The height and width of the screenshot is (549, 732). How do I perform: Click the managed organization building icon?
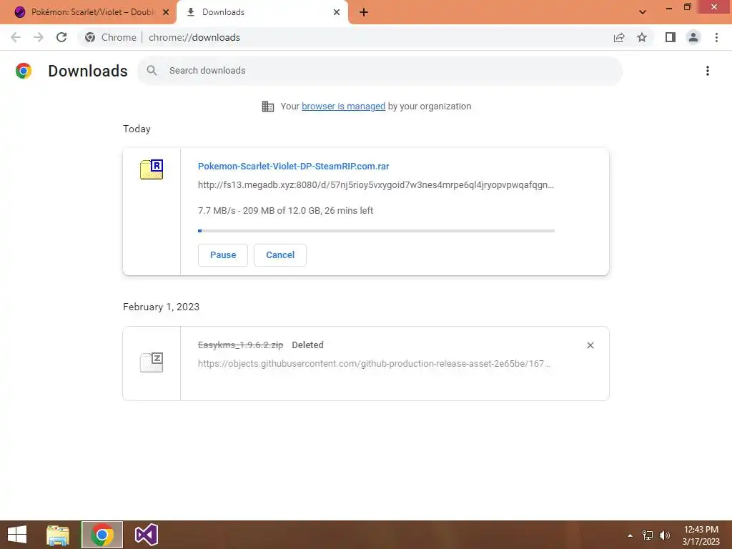[268, 107]
